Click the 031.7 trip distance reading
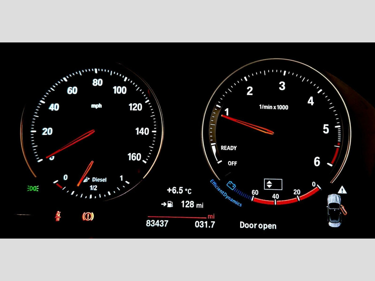The height and width of the screenshot is (281, 375). tap(205, 224)
